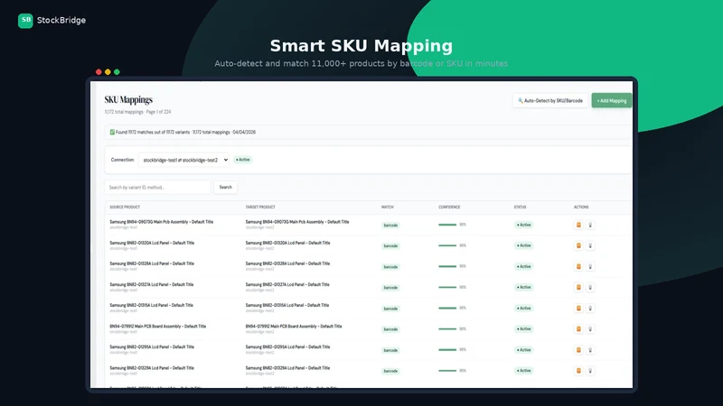This screenshot has width=723, height=406.
Task: Click the CONFIDENCE column header
Action: pos(449,208)
